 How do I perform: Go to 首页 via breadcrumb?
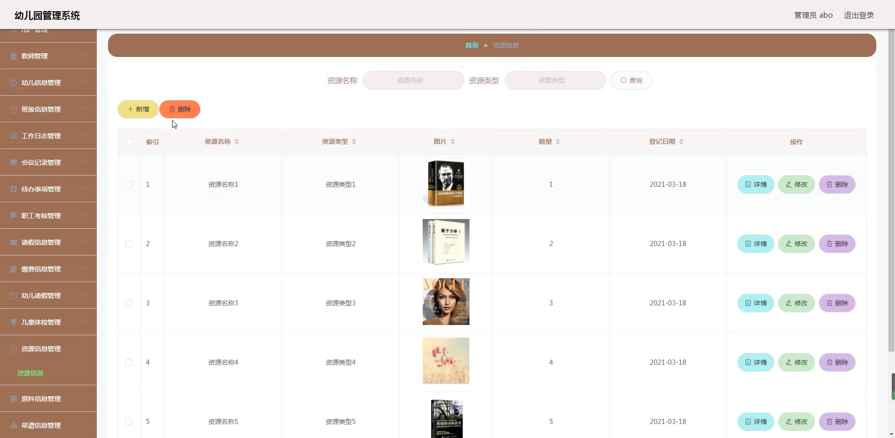tap(471, 45)
